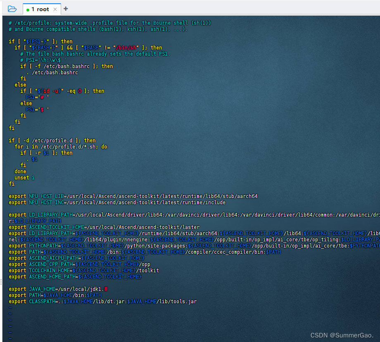Click 'The file bash.bashrc already sets' comment
The width and height of the screenshot is (380, 342).
(x=95, y=54)
